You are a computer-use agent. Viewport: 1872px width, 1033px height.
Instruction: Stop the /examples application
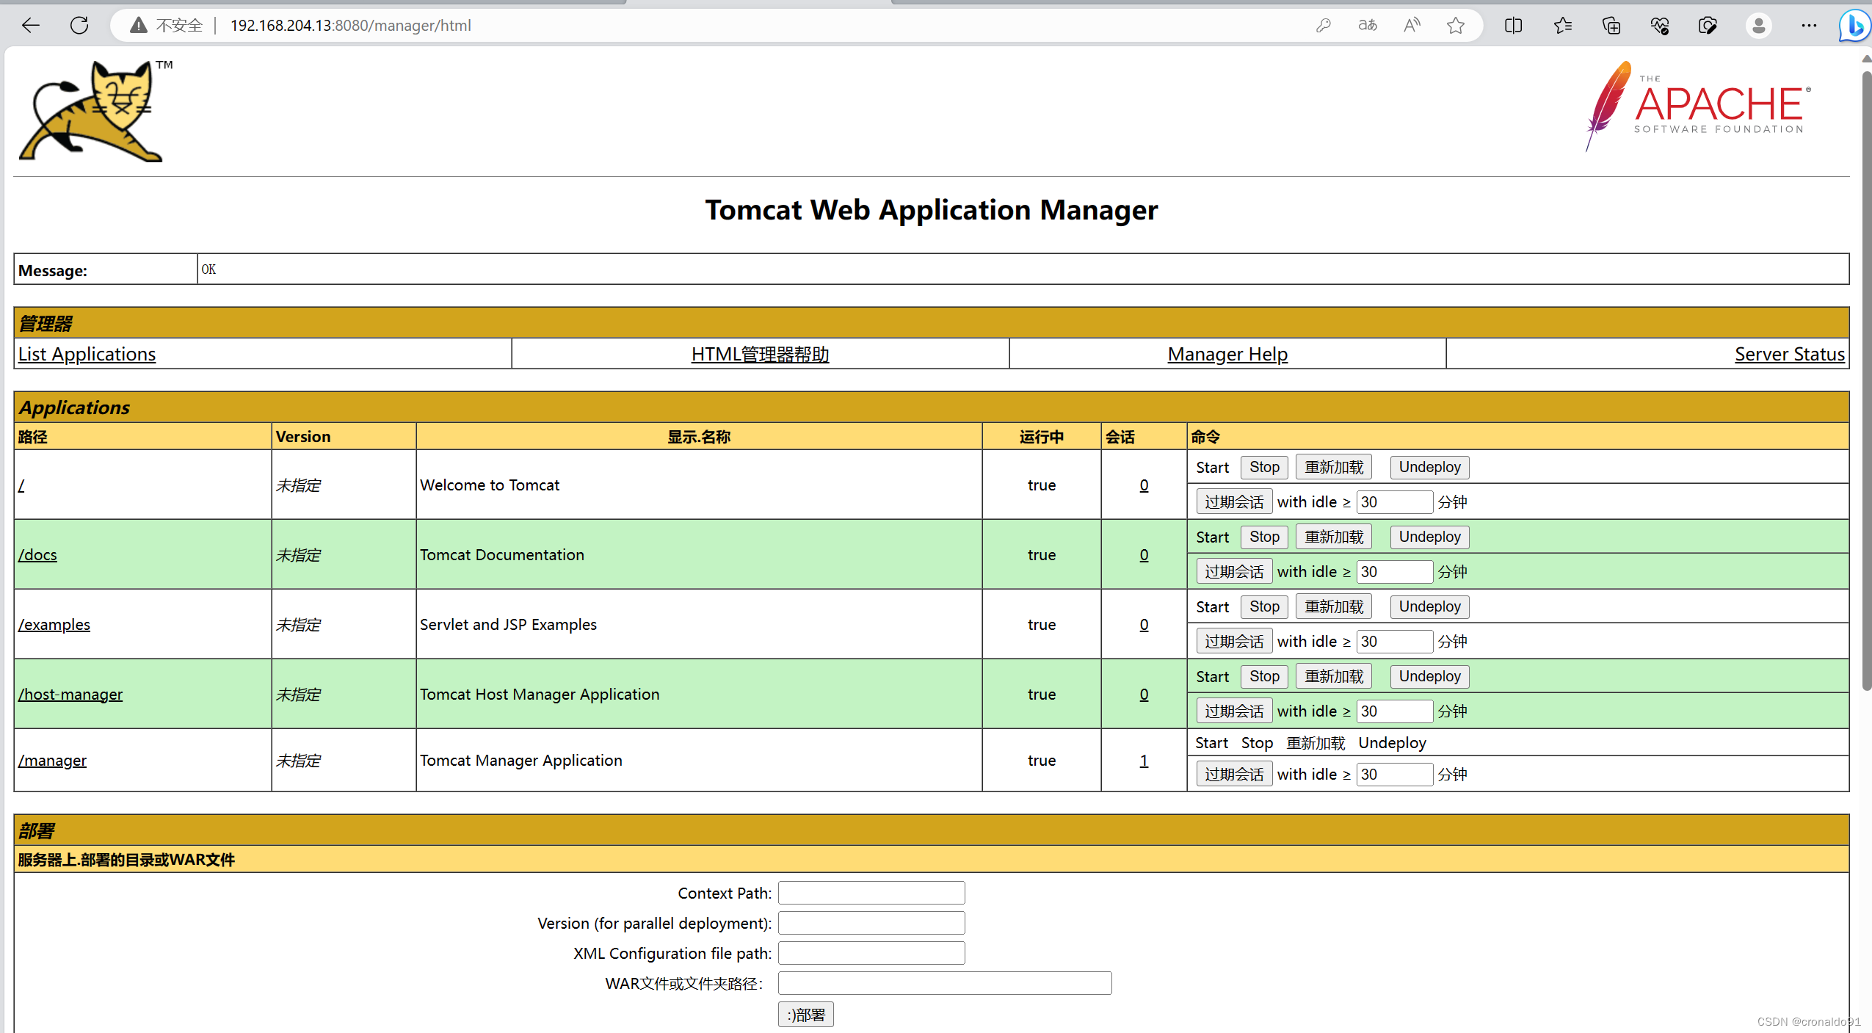point(1264,606)
